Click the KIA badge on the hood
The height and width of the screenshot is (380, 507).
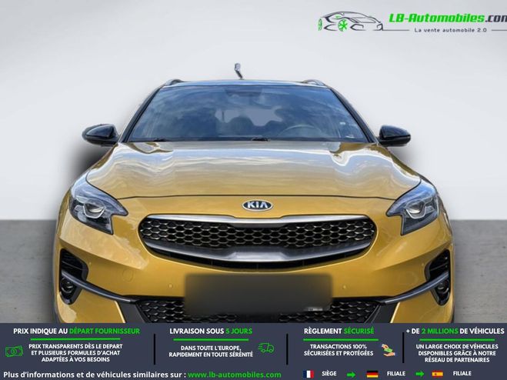(258, 205)
